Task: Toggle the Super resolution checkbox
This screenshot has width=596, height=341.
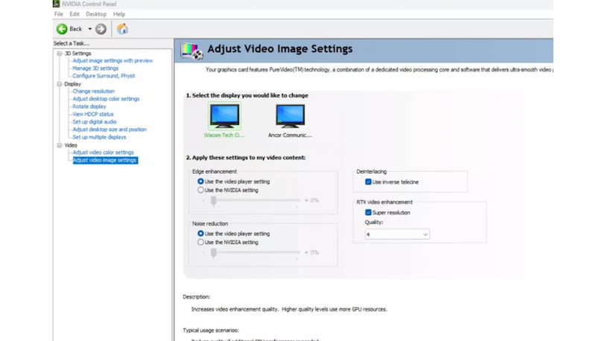Action: coord(368,213)
